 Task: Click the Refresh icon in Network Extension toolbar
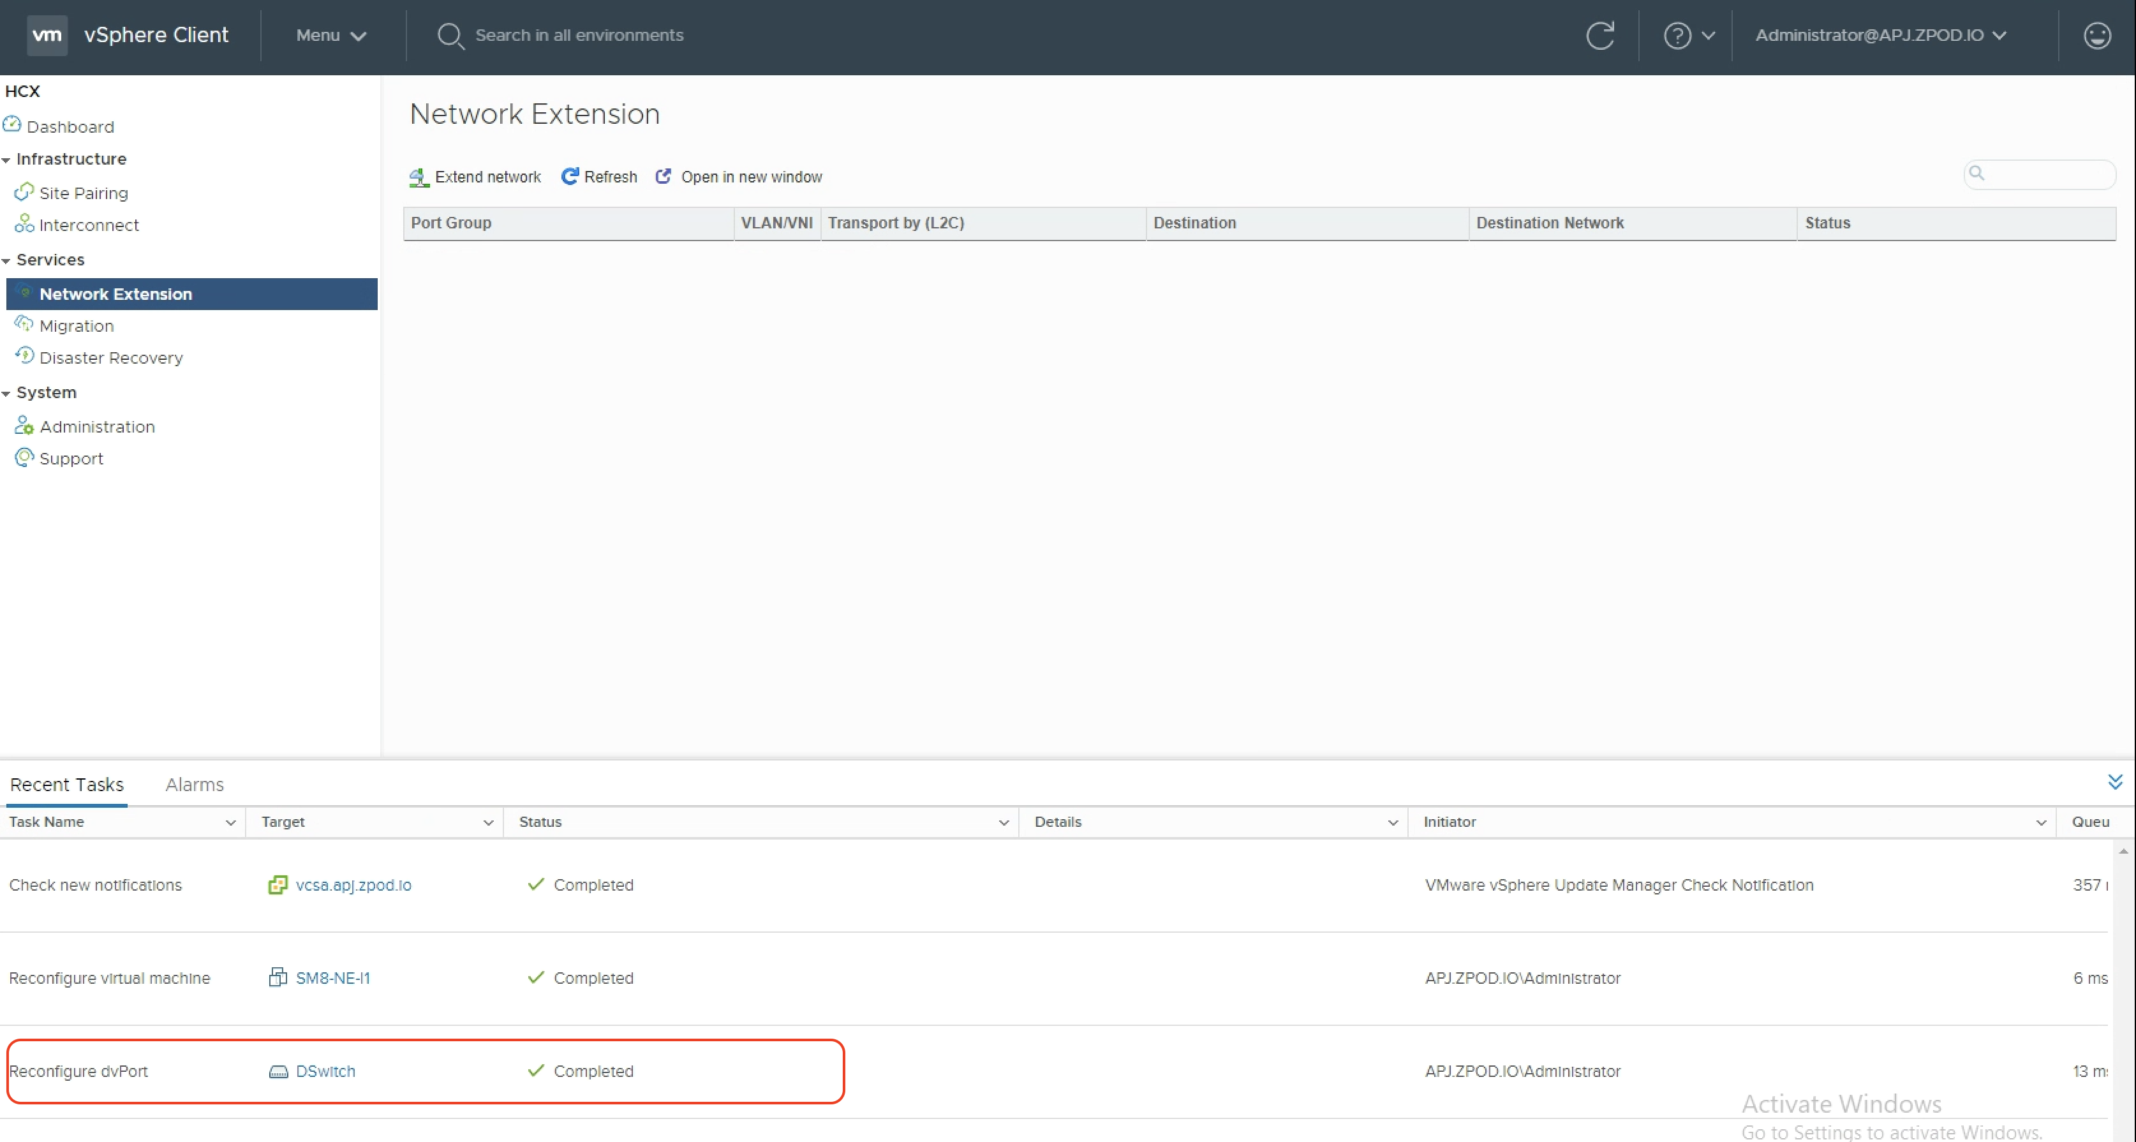click(x=570, y=176)
